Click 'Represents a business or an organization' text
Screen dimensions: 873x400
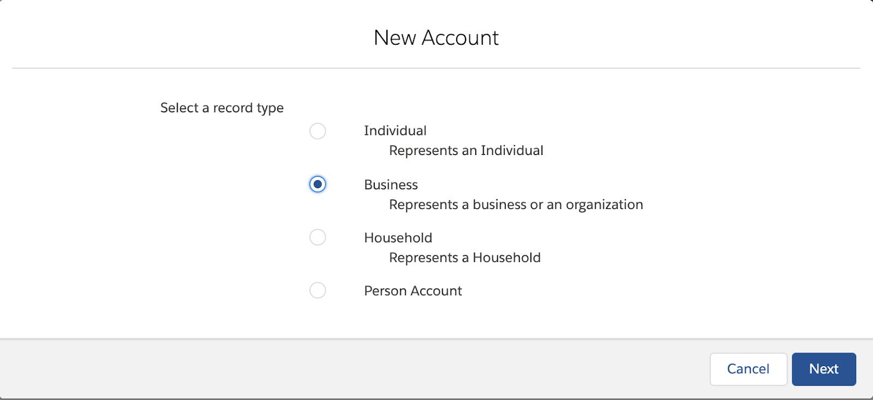(x=516, y=205)
